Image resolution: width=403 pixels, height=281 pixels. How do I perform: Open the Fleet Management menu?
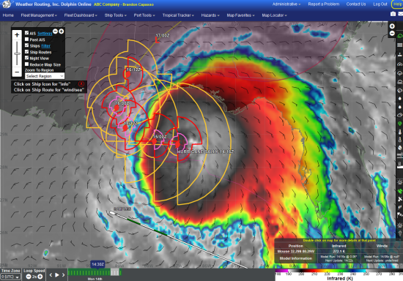pos(39,15)
